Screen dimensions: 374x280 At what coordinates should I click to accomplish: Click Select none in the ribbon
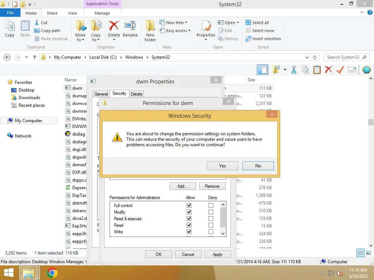260,31
